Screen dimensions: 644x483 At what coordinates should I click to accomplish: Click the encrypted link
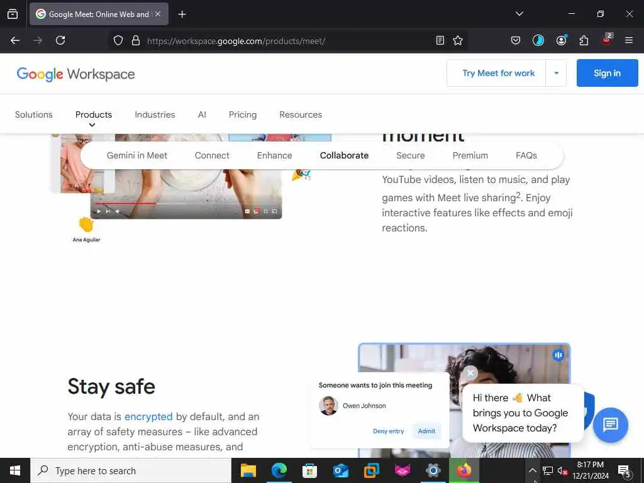(148, 416)
